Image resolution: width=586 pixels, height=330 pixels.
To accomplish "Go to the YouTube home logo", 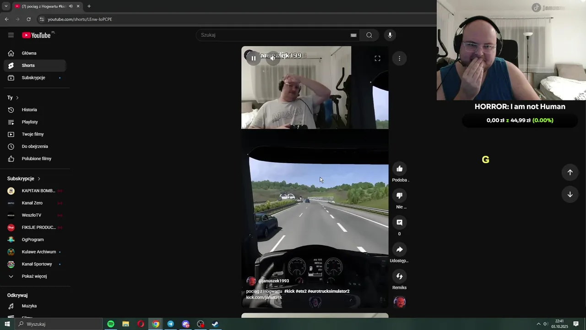I will pyautogui.click(x=36, y=35).
